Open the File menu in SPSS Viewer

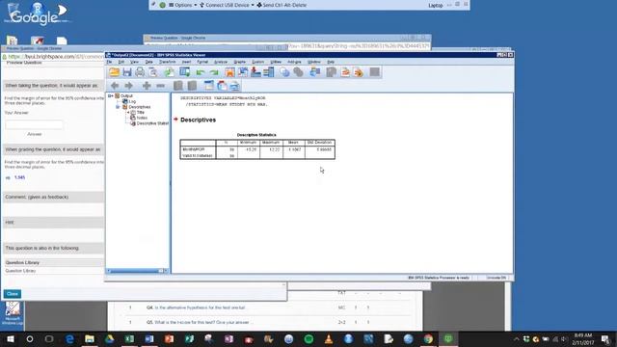tap(109, 62)
